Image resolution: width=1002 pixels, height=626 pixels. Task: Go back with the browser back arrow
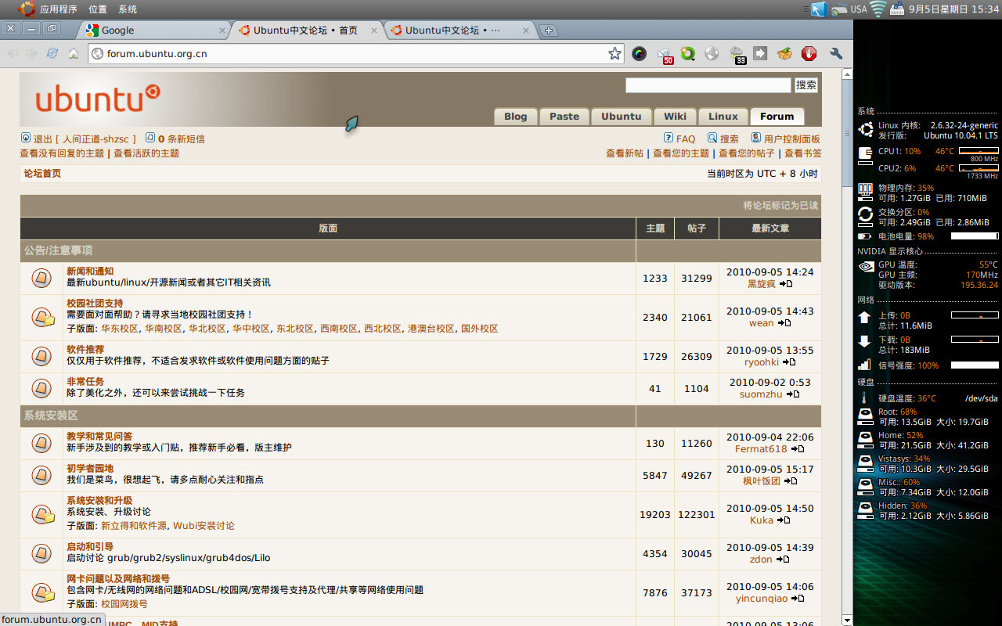13,53
